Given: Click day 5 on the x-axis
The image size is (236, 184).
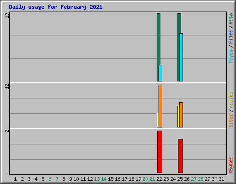Looking at the screenshot, I should 43,179.
